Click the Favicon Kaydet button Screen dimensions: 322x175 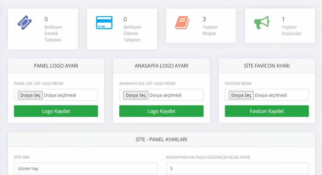pyautogui.click(x=267, y=111)
